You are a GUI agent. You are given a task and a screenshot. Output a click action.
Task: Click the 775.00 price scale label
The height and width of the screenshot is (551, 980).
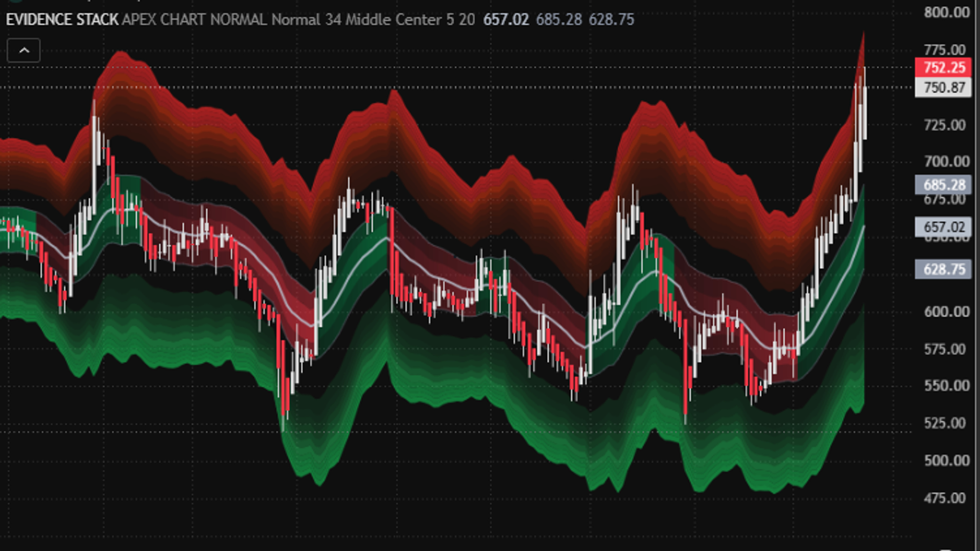pyautogui.click(x=945, y=50)
